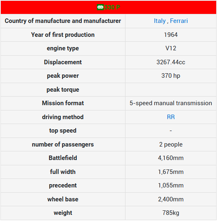The height and width of the screenshot is (221, 217).
Task: Click the empty peak torque value cell
Action: (171, 90)
